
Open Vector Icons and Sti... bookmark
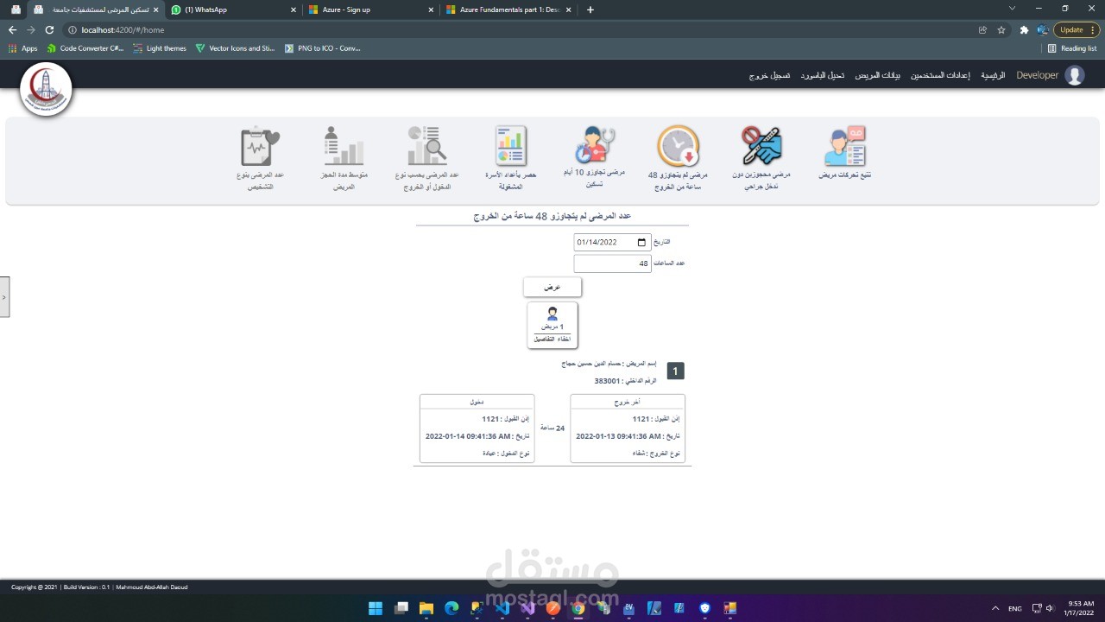[x=235, y=48]
